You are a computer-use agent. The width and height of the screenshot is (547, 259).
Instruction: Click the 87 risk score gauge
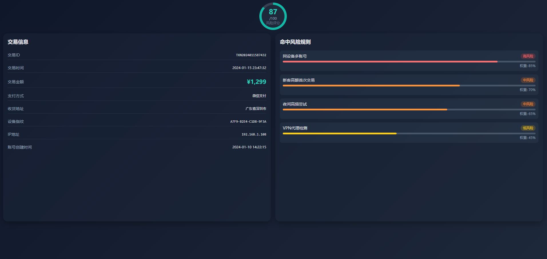[273, 16]
